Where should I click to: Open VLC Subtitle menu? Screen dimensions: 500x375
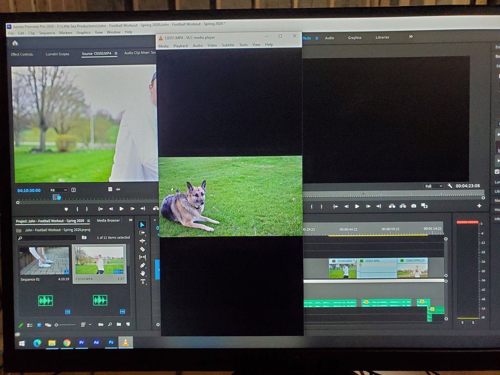coord(228,45)
